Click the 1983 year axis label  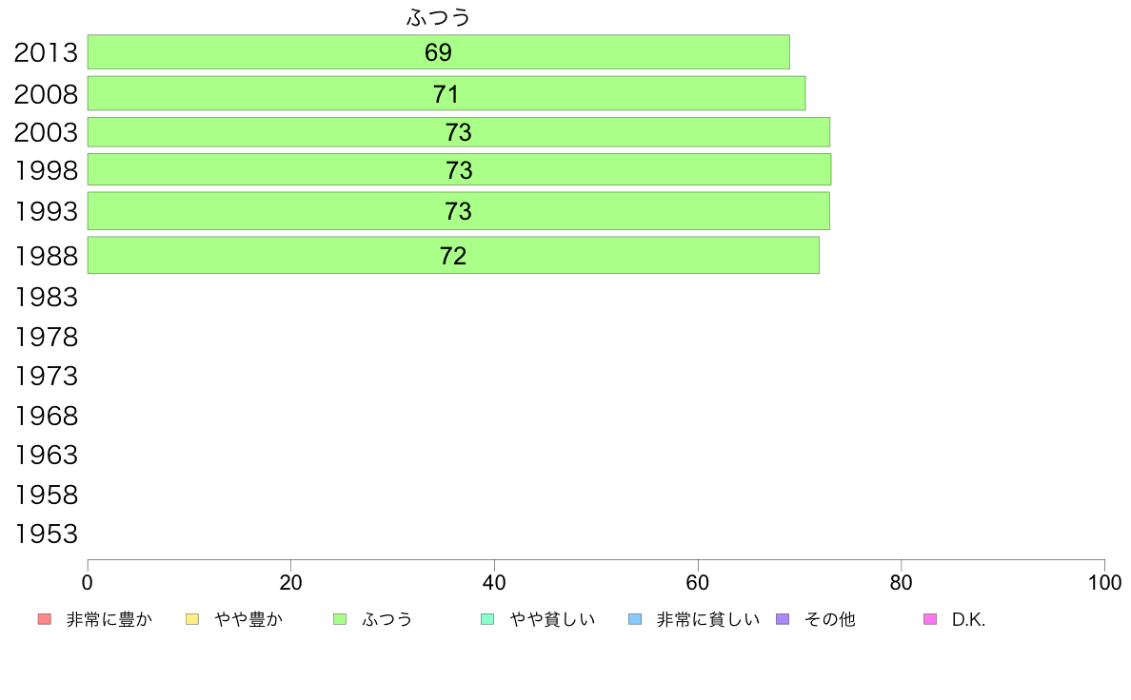coord(46,297)
